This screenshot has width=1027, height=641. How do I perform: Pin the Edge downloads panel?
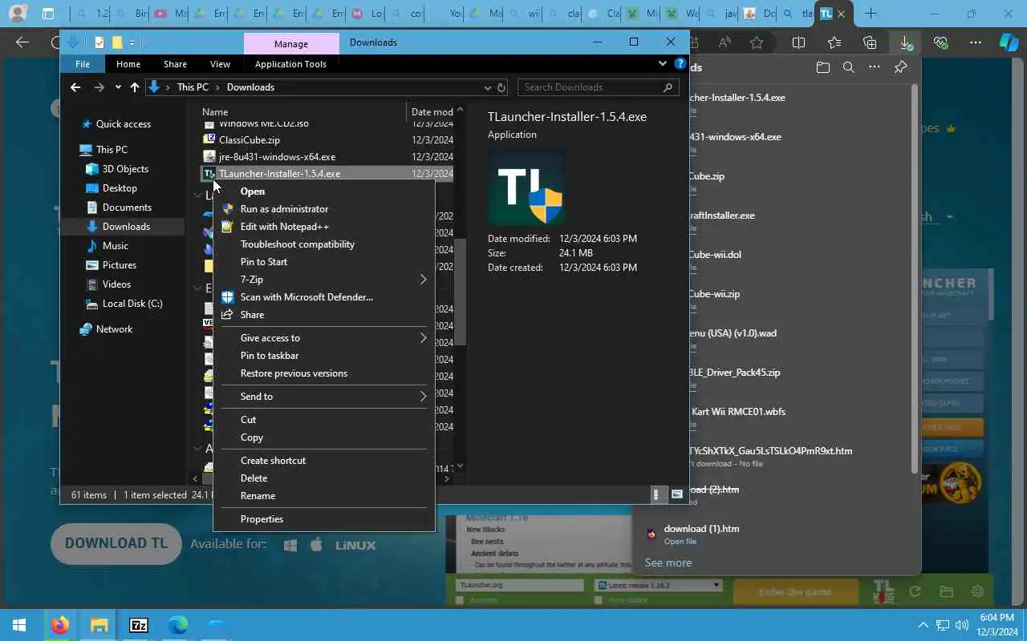pos(900,67)
